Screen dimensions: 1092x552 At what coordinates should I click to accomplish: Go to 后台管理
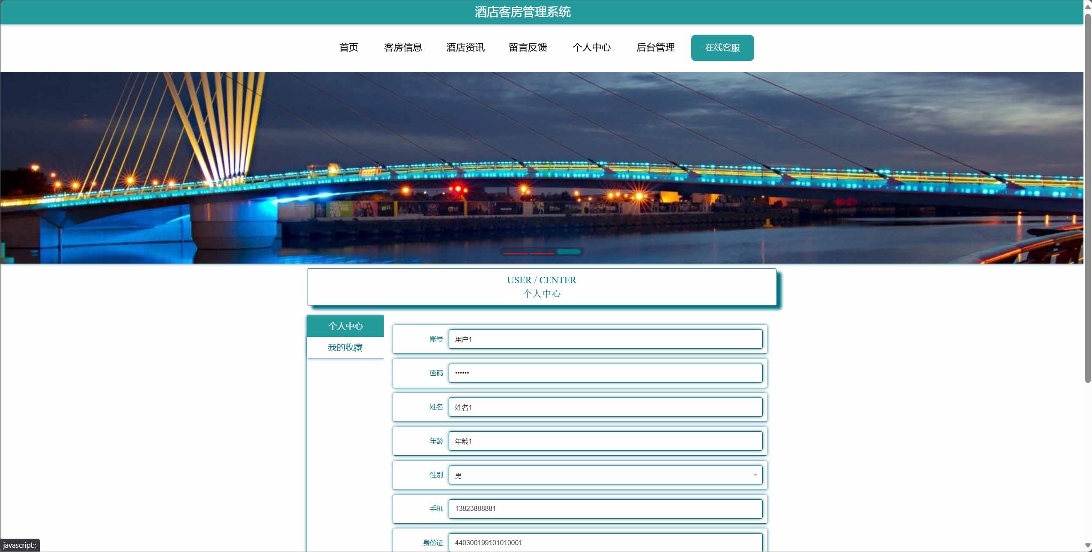point(655,47)
